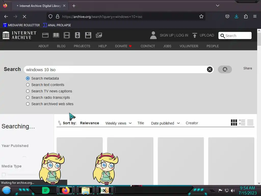Image resolution: width=261 pixels, height=196 pixels.
Task: Switch to compact list view
Action: click(x=250, y=122)
